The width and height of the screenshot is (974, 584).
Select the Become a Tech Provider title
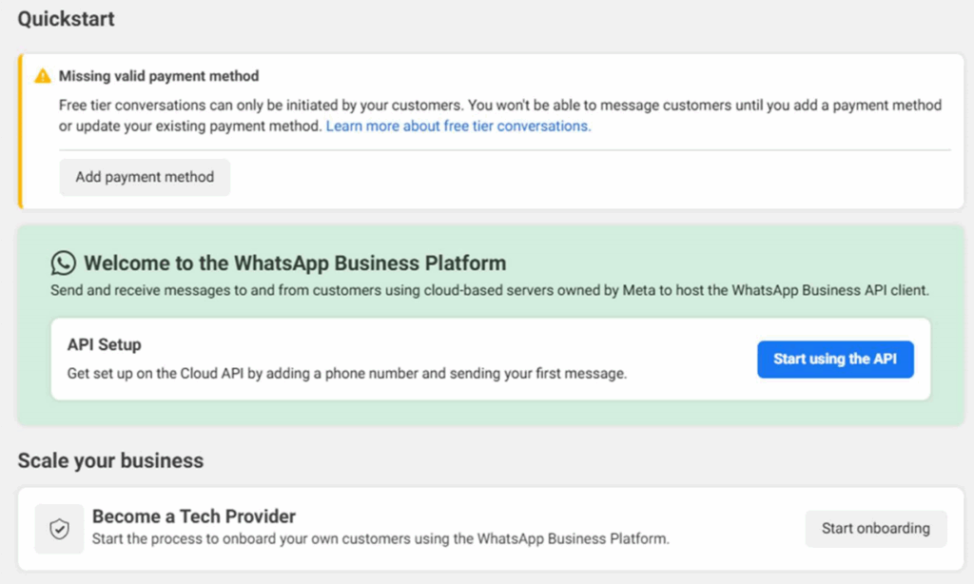coord(194,516)
